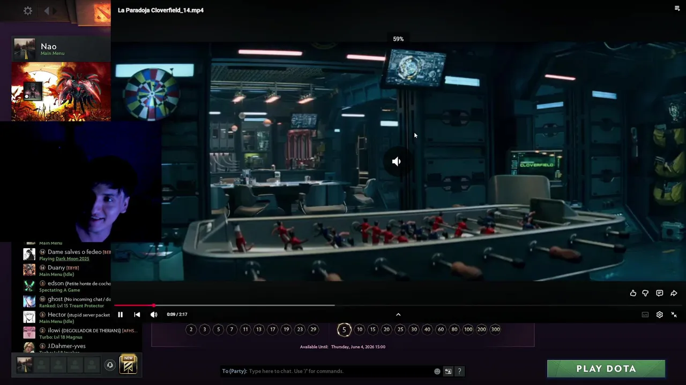Click the chat popout icon

(x=448, y=371)
